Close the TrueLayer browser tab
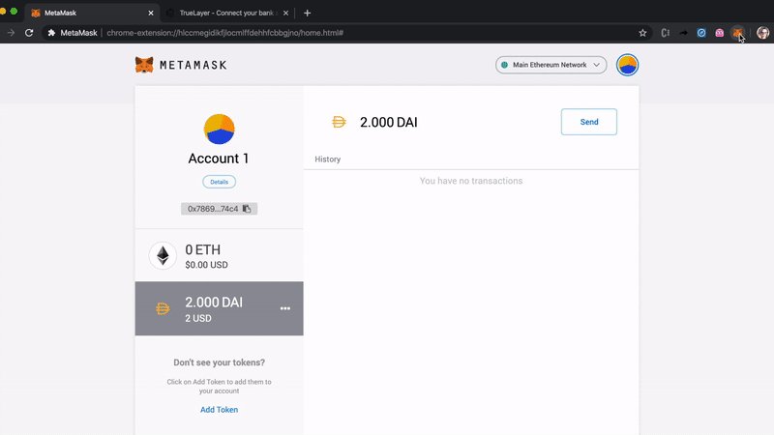 [285, 13]
